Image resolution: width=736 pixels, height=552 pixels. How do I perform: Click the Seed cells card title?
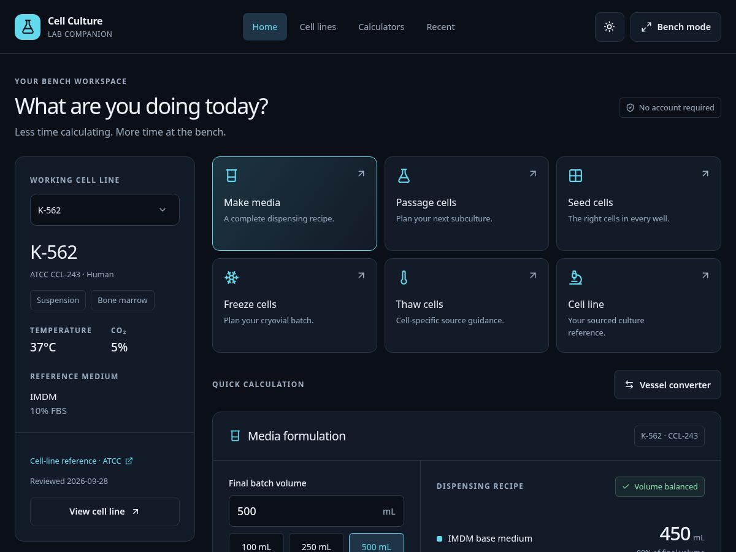(591, 202)
